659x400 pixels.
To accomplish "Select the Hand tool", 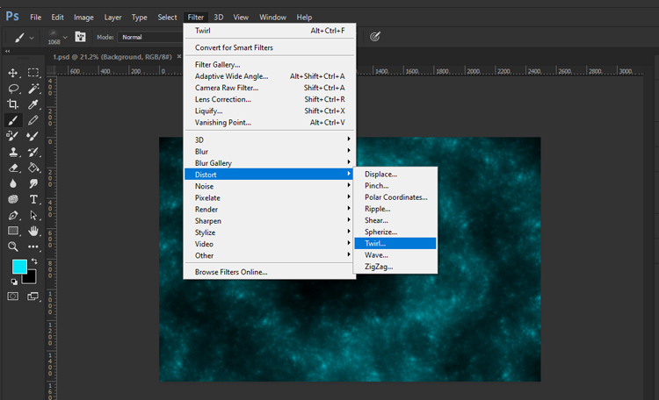I will point(33,231).
